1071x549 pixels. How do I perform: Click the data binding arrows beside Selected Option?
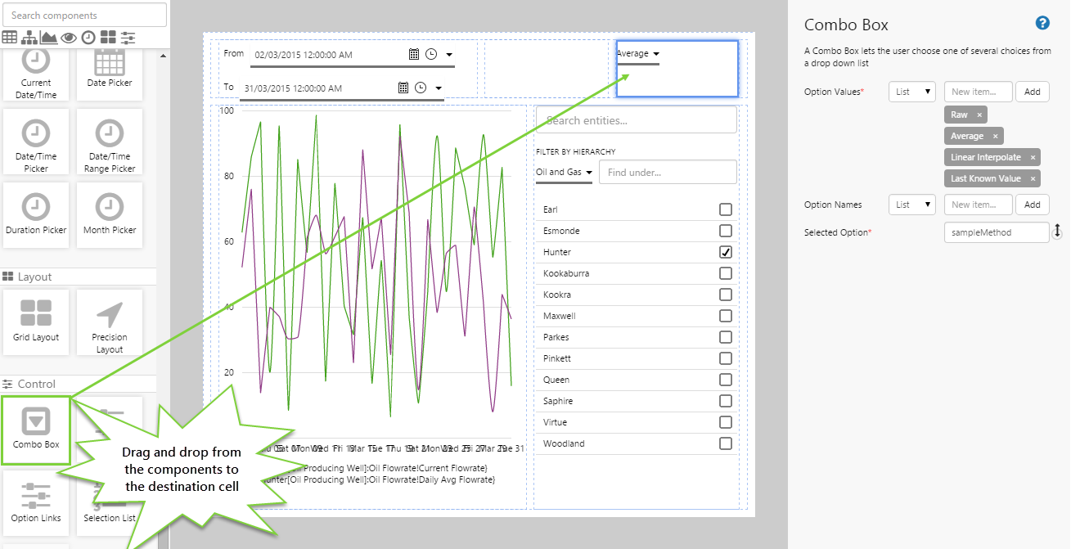[1057, 232]
